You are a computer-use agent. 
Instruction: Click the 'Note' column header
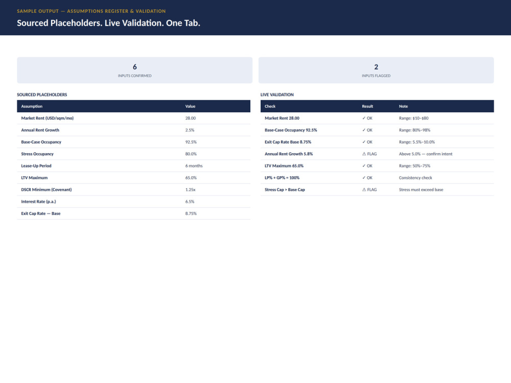click(x=403, y=107)
